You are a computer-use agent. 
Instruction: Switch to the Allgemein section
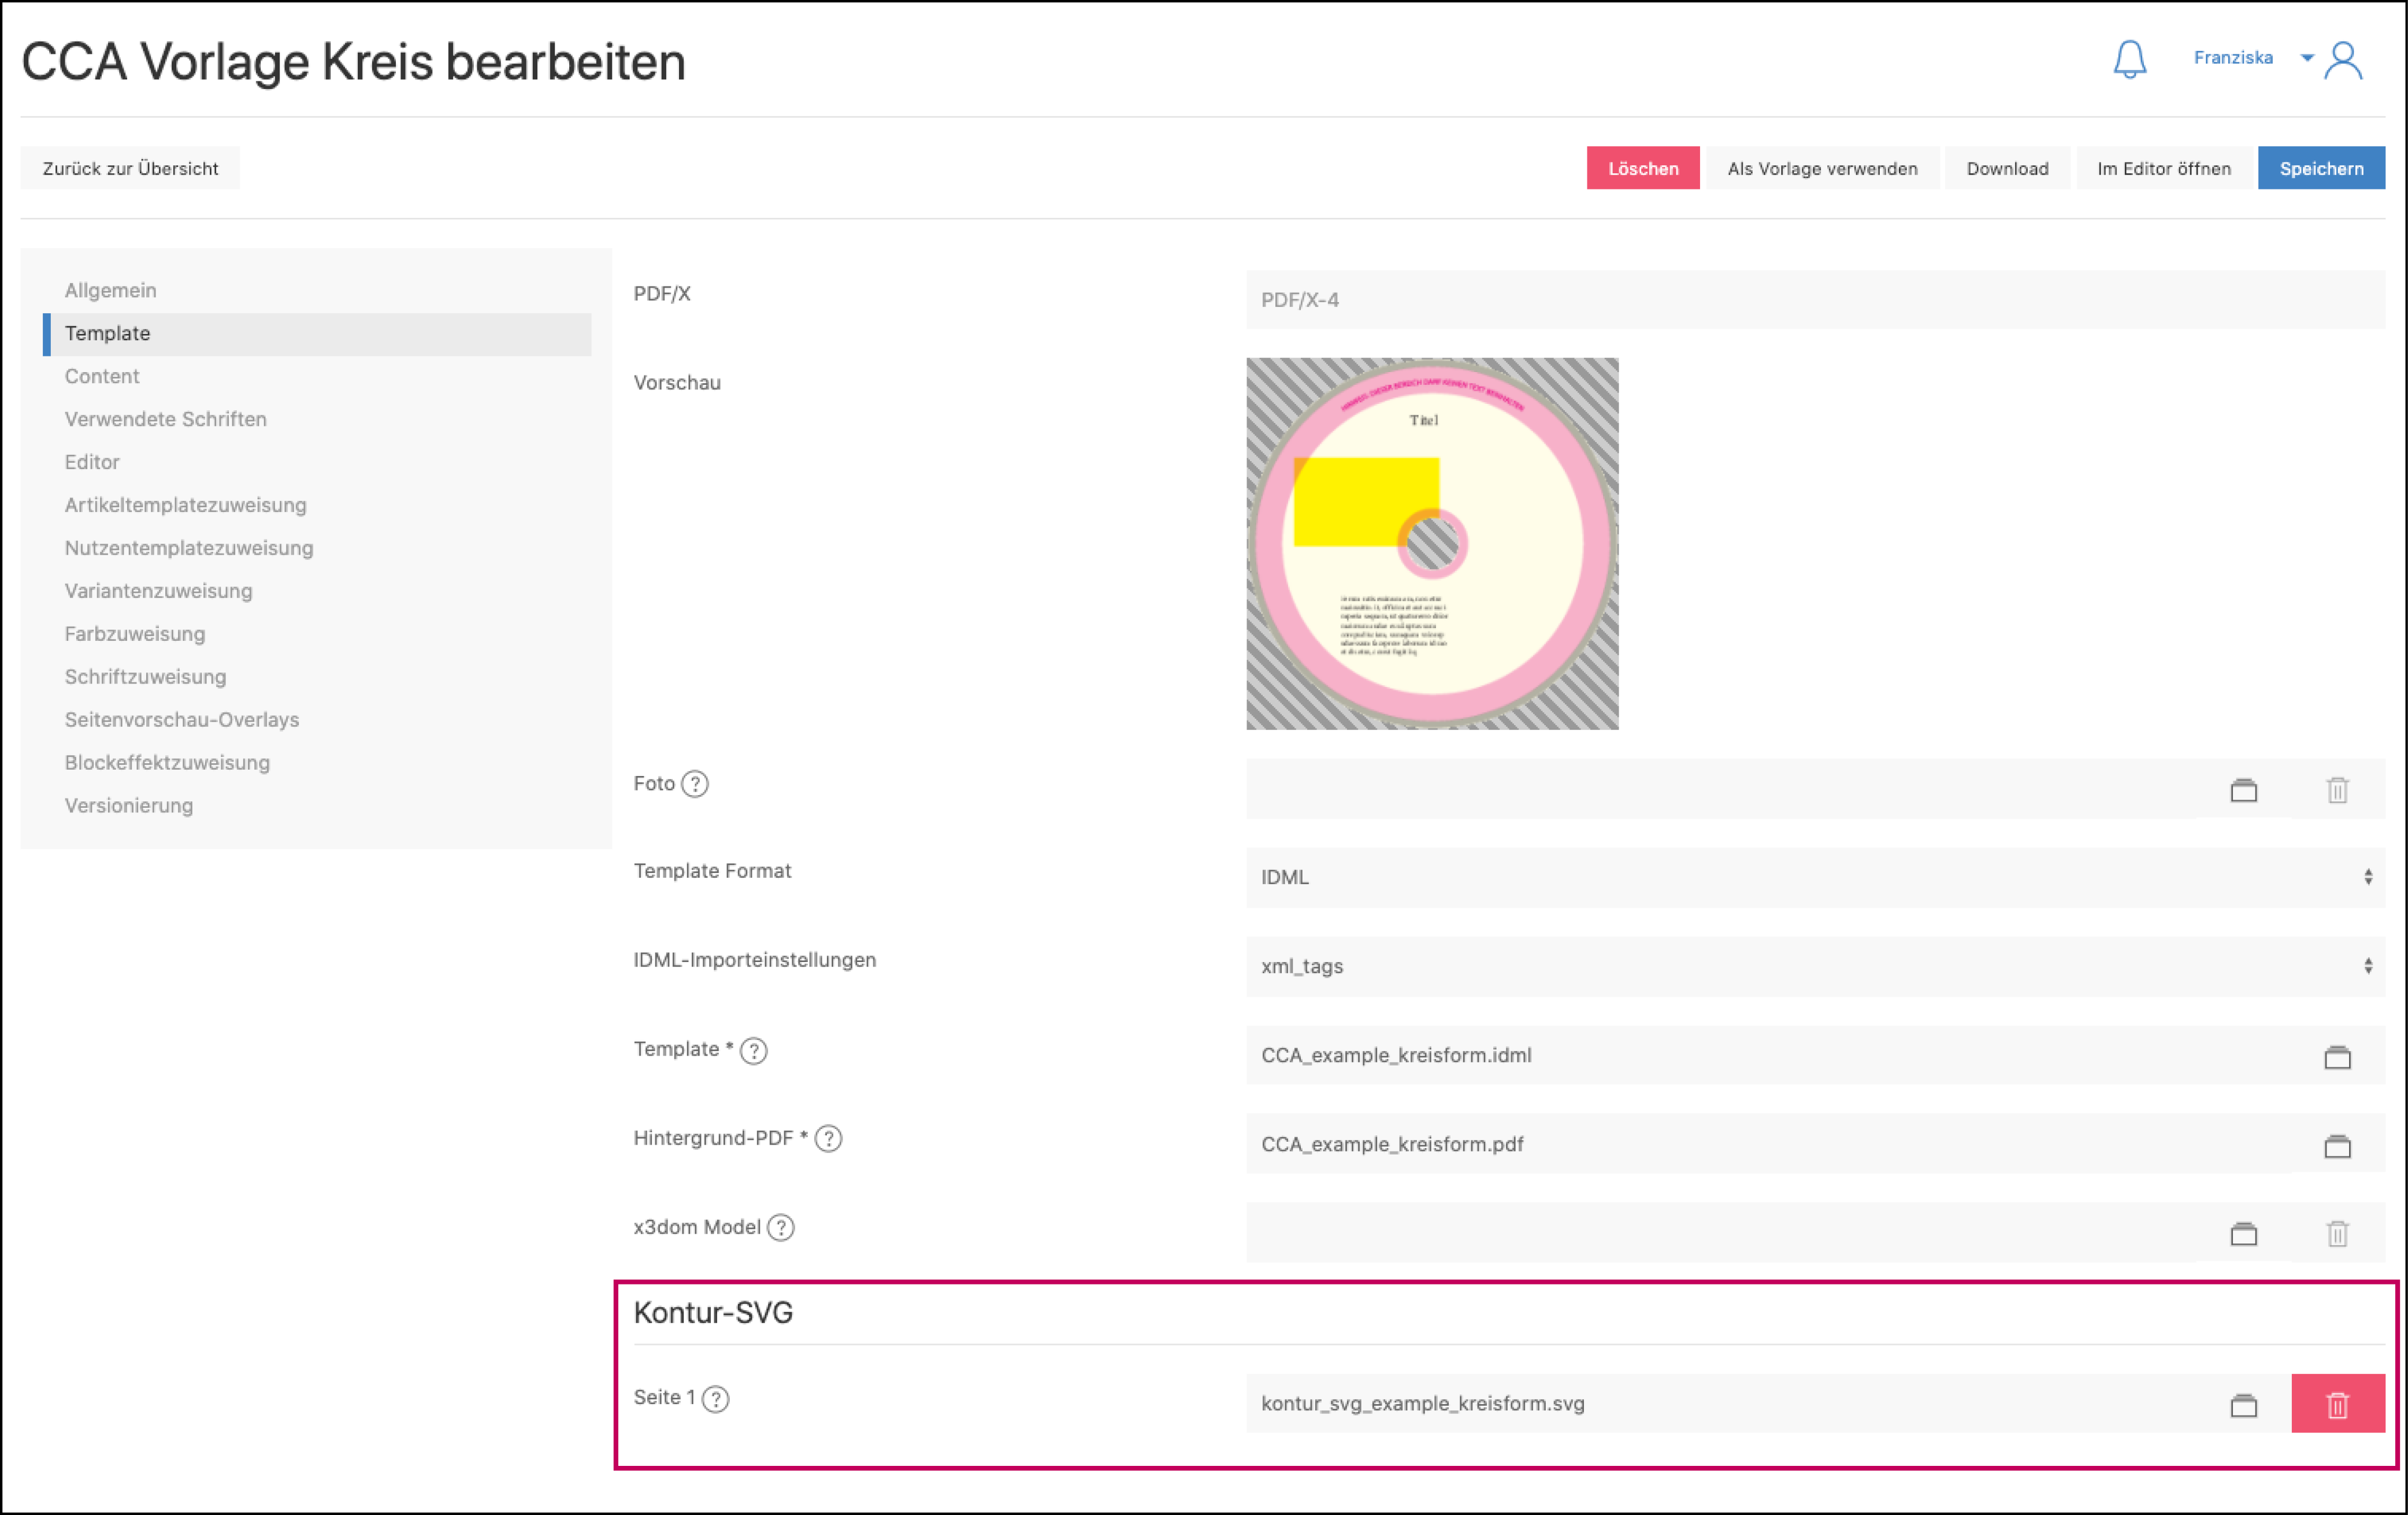point(111,290)
